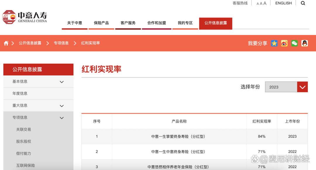Open 客户服务 navigation tab

click(128, 23)
